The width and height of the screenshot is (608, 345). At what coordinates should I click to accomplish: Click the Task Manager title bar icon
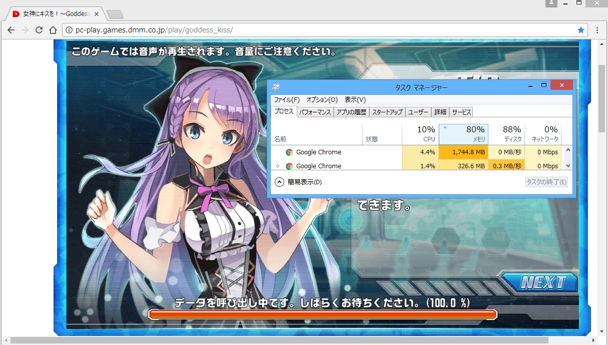click(276, 87)
